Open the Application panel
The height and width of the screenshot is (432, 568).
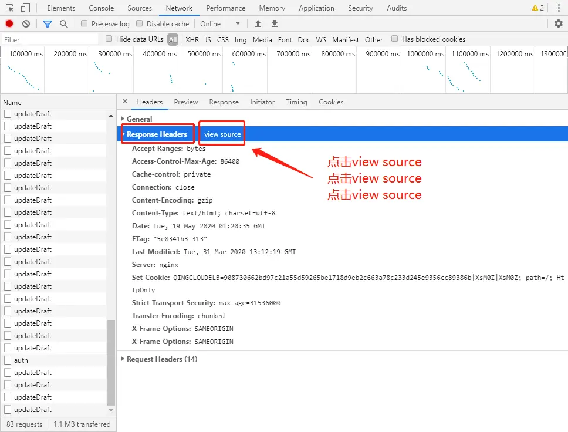point(317,8)
